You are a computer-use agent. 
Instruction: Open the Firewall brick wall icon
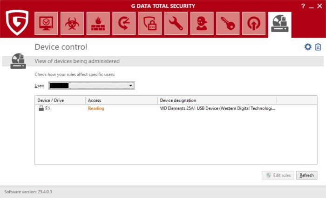(x=98, y=23)
